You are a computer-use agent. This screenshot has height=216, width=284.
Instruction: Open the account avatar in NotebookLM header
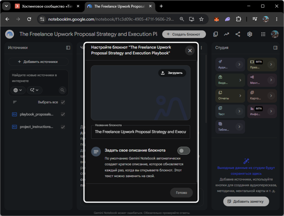[275, 34]
